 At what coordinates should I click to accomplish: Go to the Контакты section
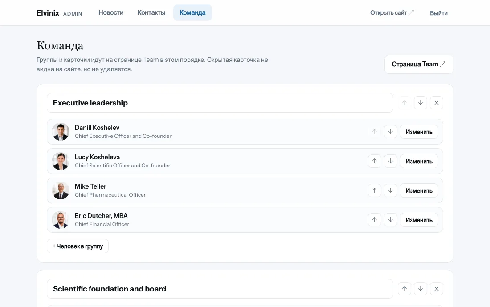click(151, 13)
